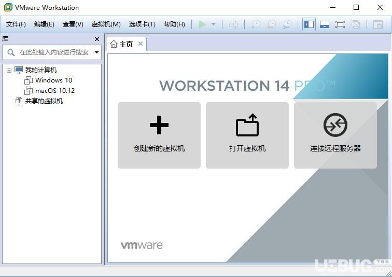Toggle the library sidebar view icon
The image size is (392, 277).
tap(309, 24)
